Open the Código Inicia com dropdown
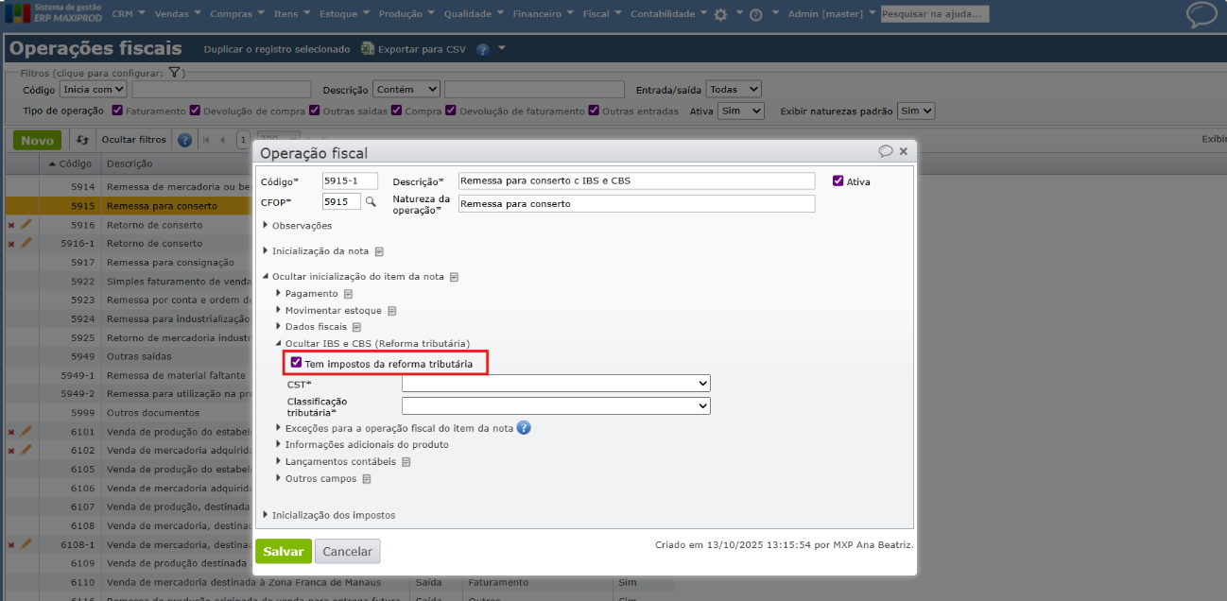 point(93,89)
